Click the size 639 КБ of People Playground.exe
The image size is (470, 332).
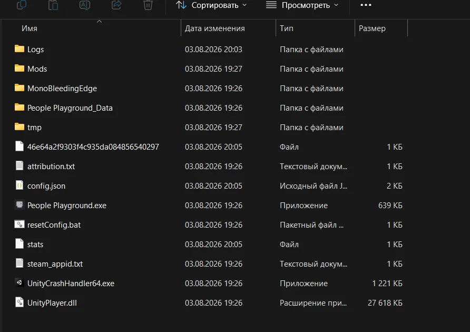[390, 206]
